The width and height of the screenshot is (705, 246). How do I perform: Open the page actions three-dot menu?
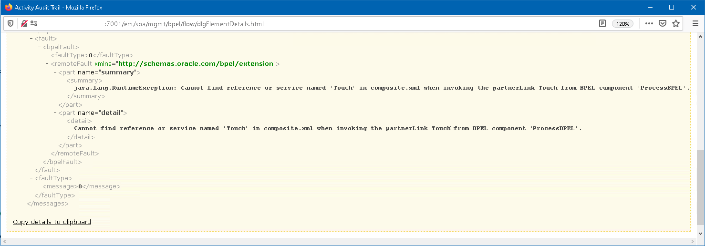(649, 23)
